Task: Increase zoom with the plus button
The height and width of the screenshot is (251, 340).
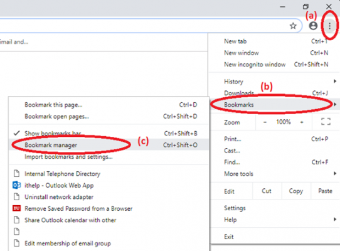Action: tap(302, 122)
